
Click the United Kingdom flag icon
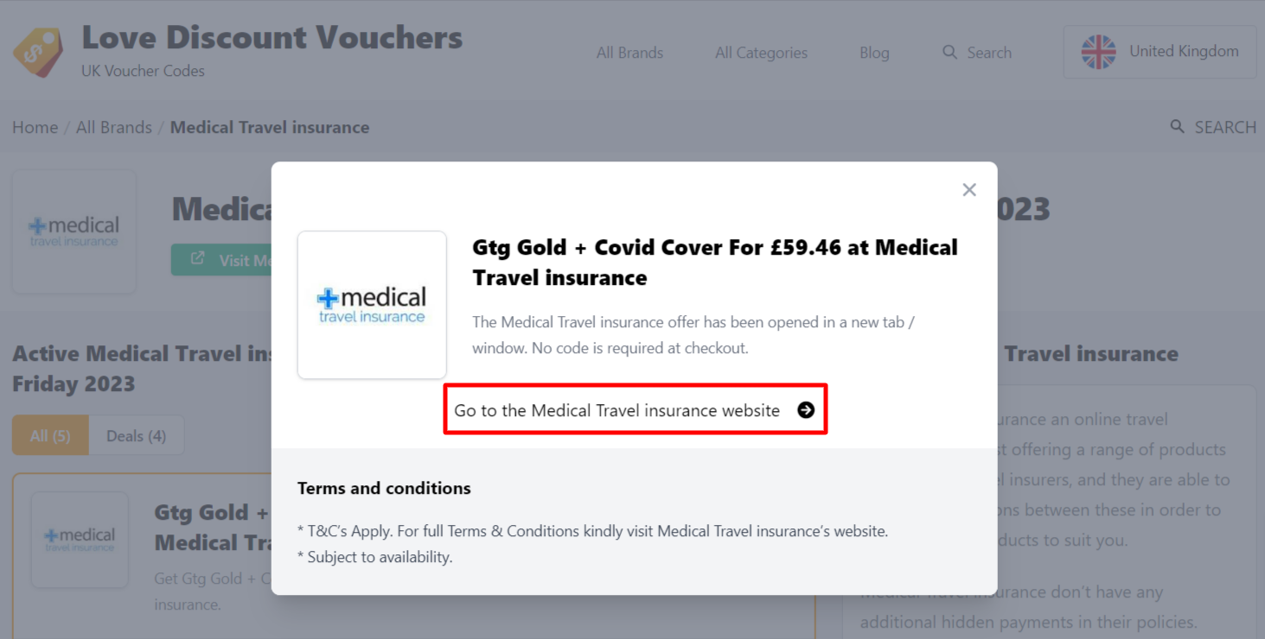(1098, 52)
